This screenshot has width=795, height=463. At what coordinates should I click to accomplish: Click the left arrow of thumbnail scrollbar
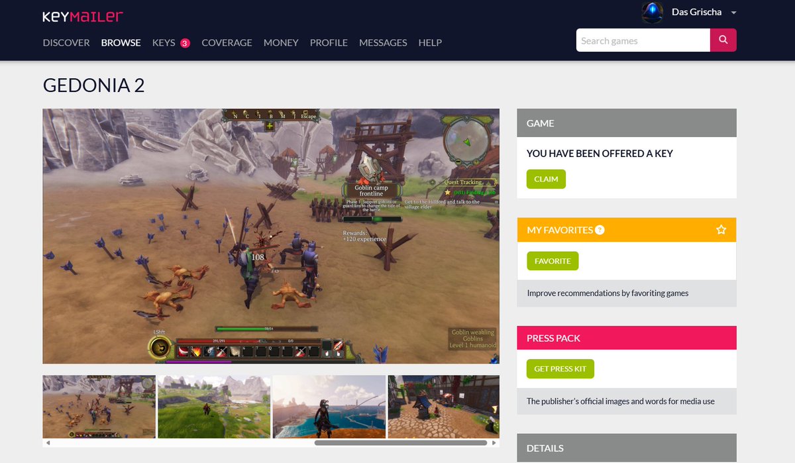(x=47, y=442)
